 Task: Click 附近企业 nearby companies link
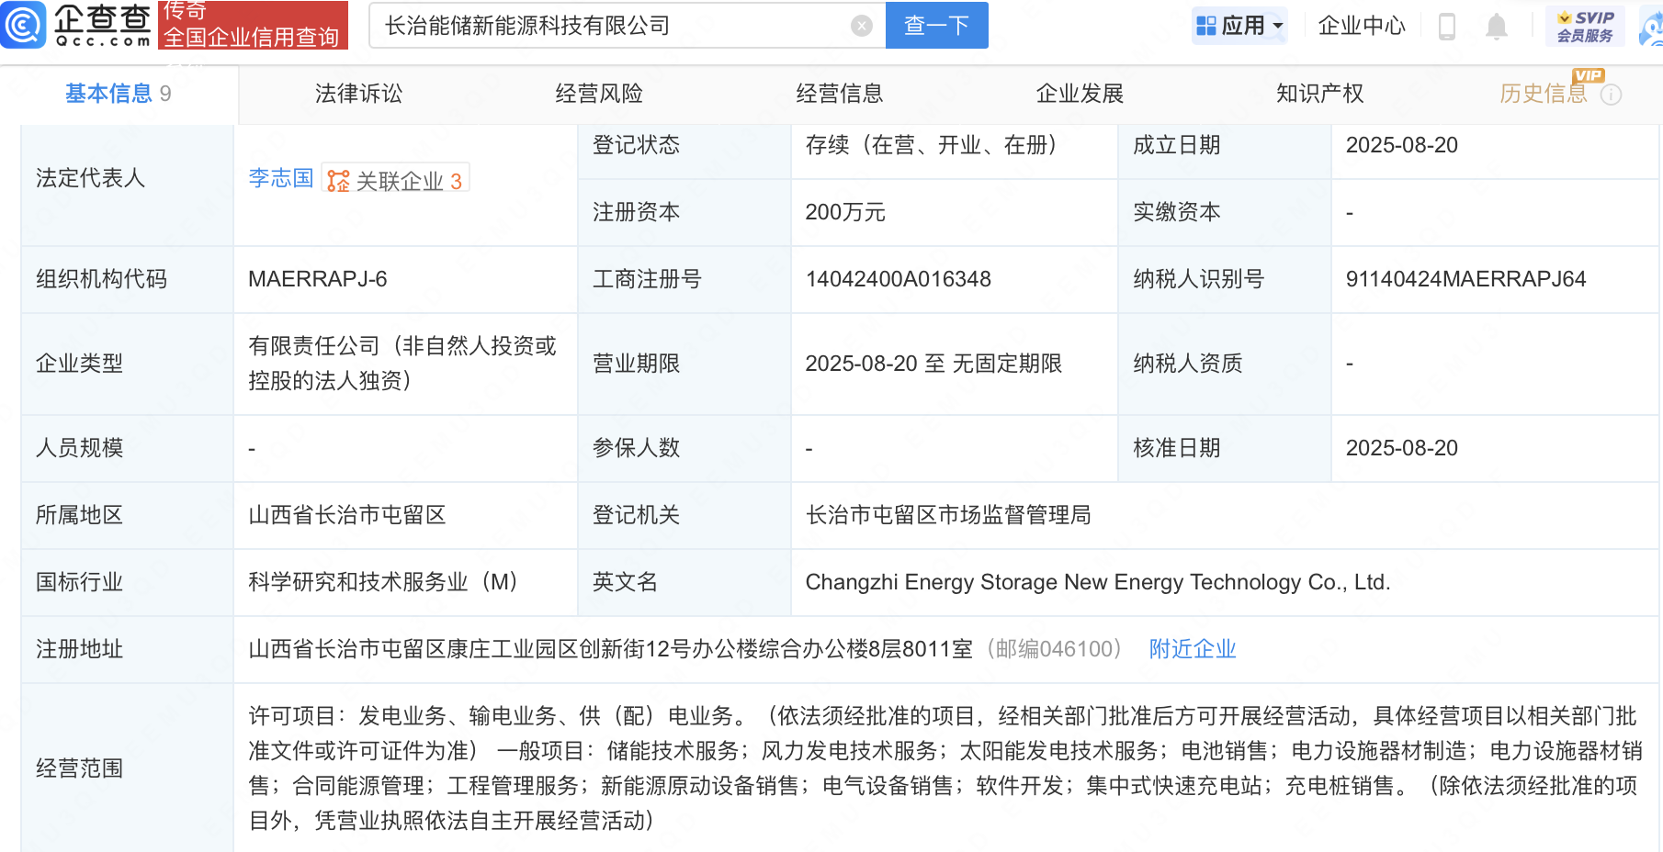tap(1193, 649)
